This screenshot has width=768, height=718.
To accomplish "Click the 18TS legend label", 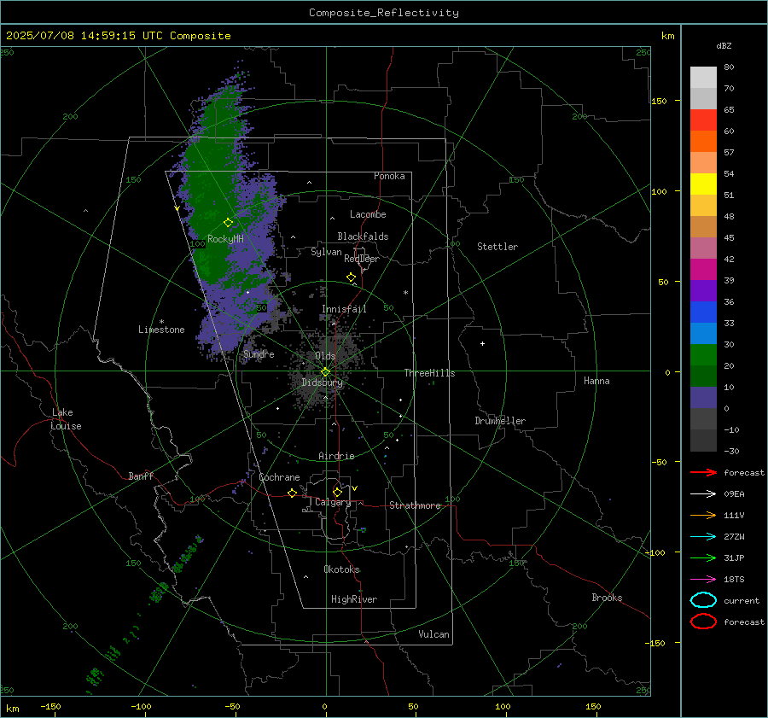I will 734,580.
